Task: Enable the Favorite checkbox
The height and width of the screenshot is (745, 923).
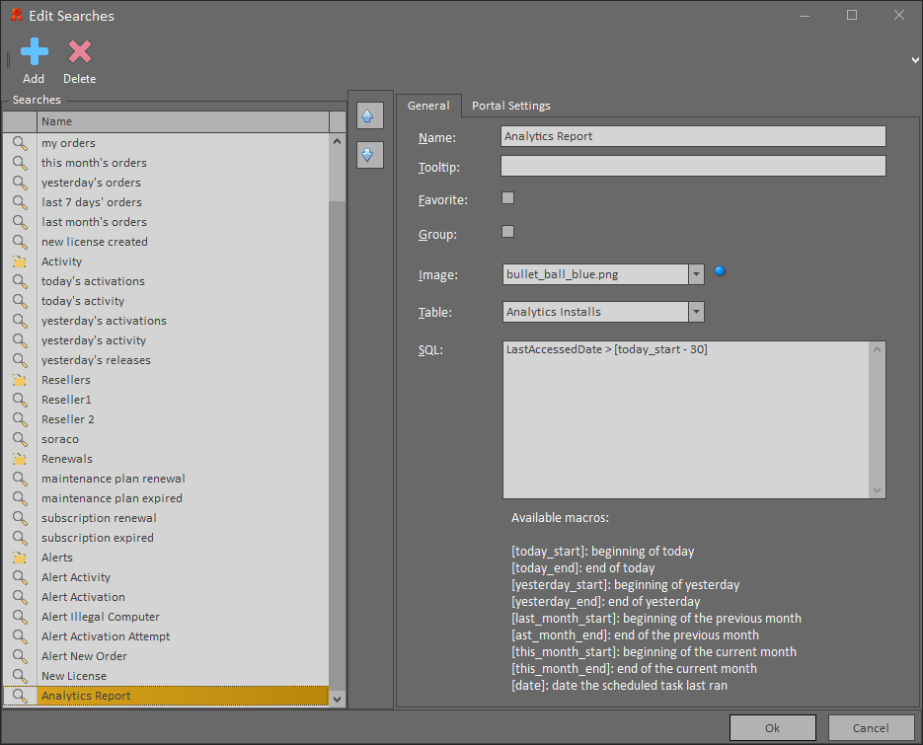Action: click(x=508, y=198)
